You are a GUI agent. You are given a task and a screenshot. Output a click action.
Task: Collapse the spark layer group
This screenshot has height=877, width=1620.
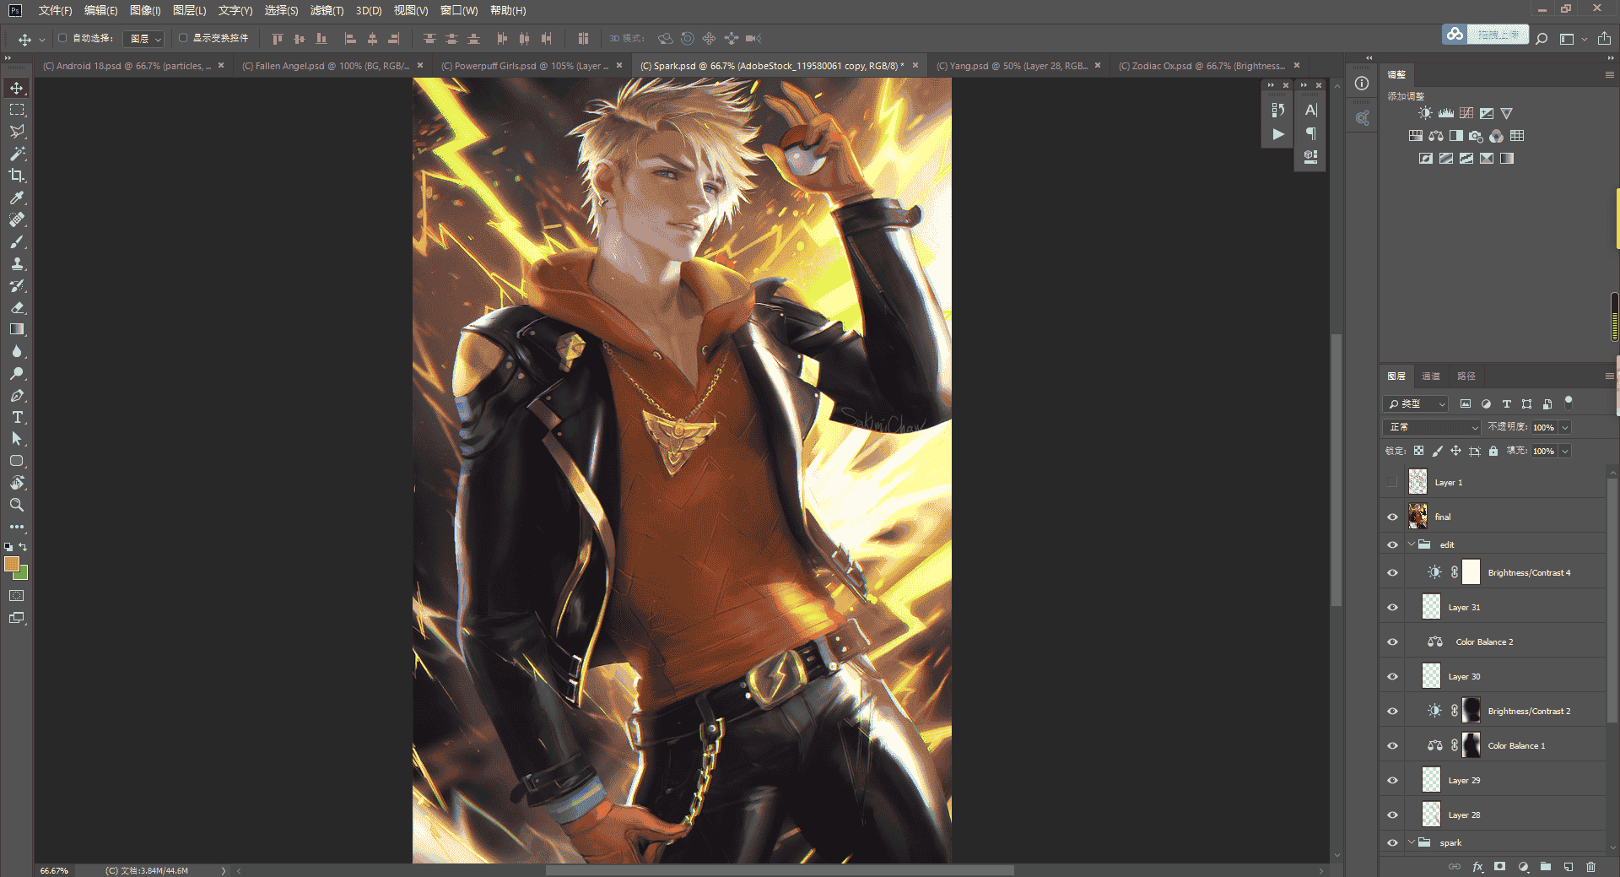(x=1412, y=842)
